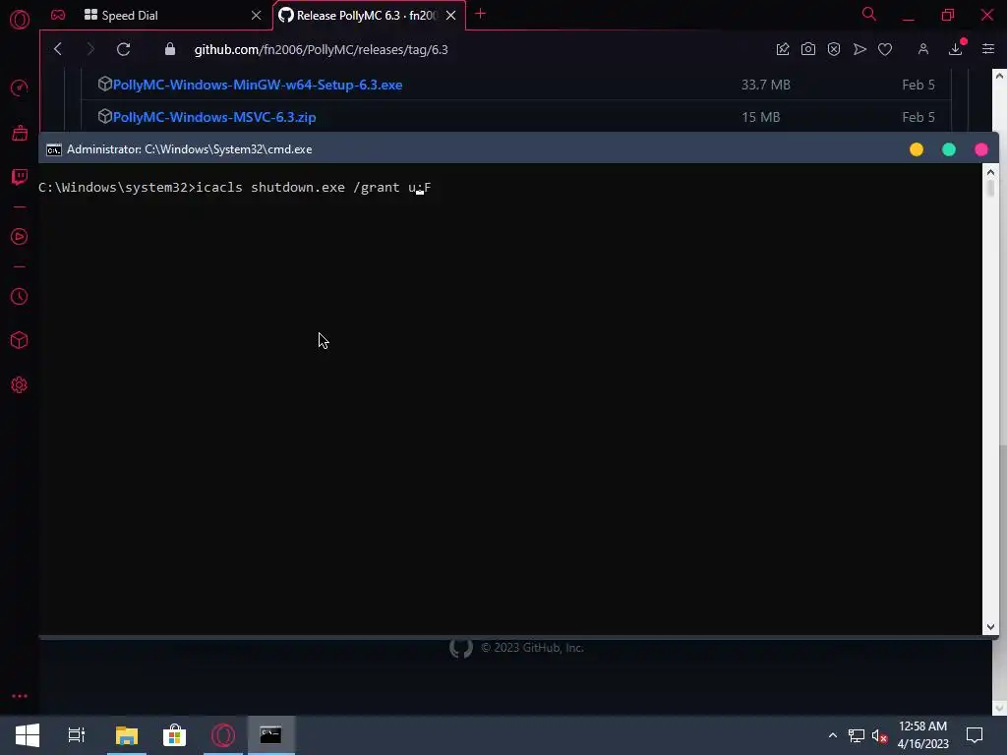Click the edit/share page icon in address bar

pos(782,49)
